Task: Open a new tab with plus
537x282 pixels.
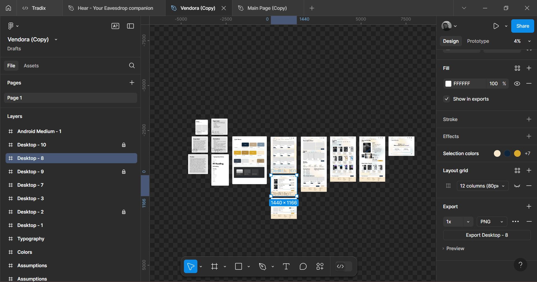Action: (312, 8)
